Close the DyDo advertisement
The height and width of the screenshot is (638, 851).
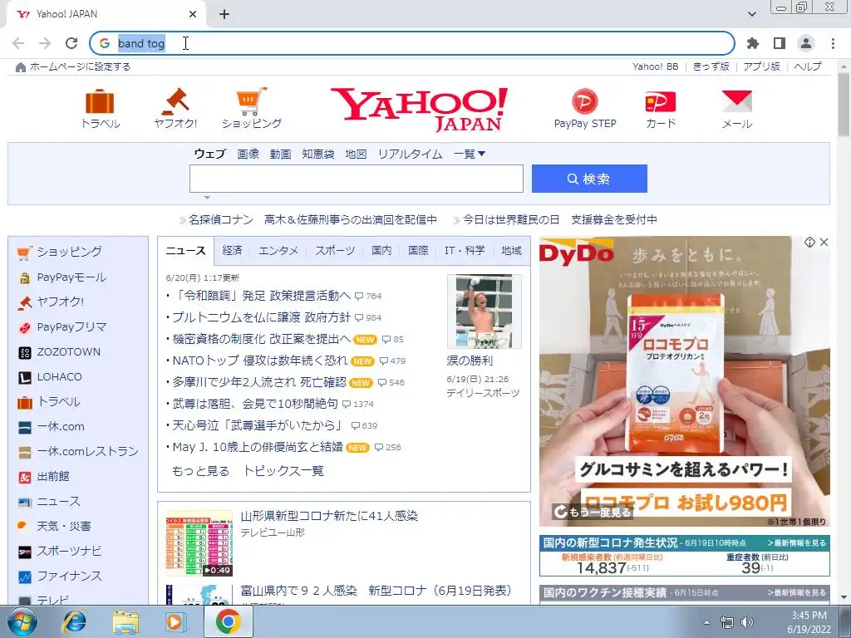pos(824,242)
